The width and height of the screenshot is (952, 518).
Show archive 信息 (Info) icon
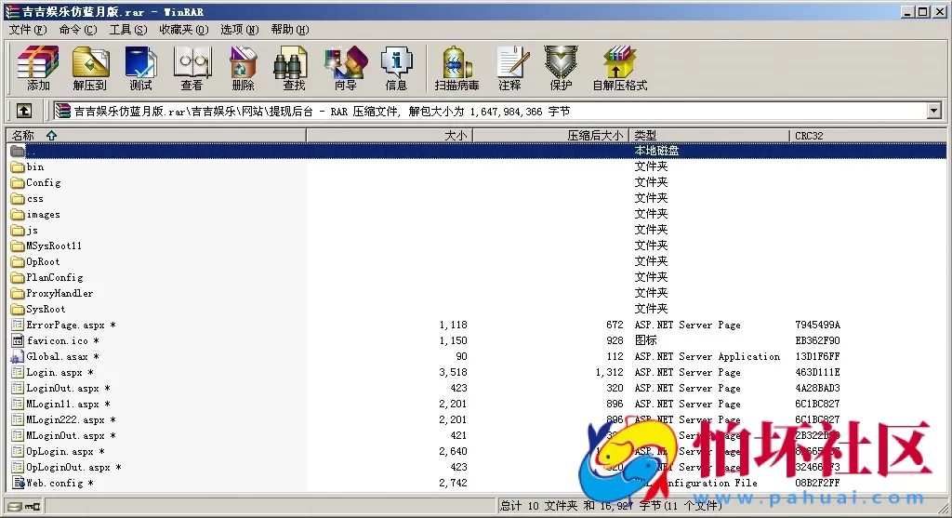pos(396,68)
